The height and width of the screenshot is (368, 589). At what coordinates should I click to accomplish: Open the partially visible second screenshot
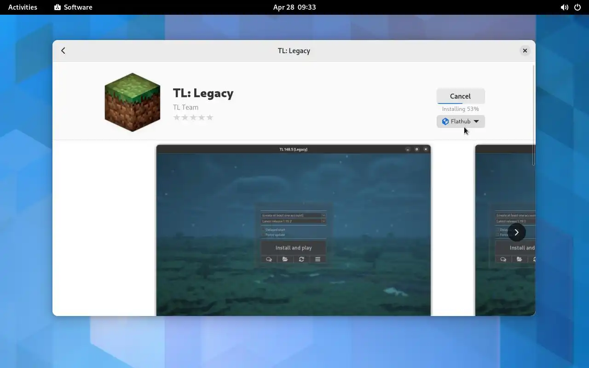tap(505, 230)
